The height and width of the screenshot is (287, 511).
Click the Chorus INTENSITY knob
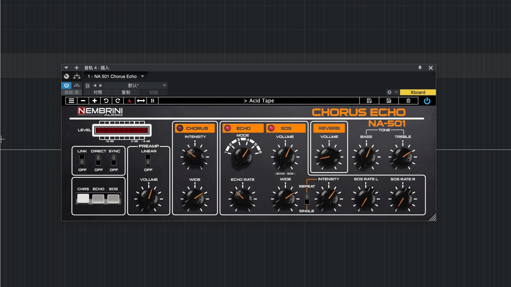pyautogui.click(x=195, y=157)
